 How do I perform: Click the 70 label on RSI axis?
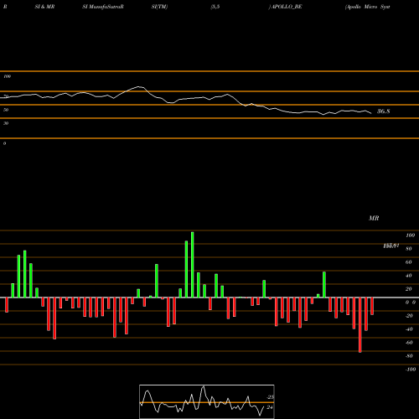[6, 96]
